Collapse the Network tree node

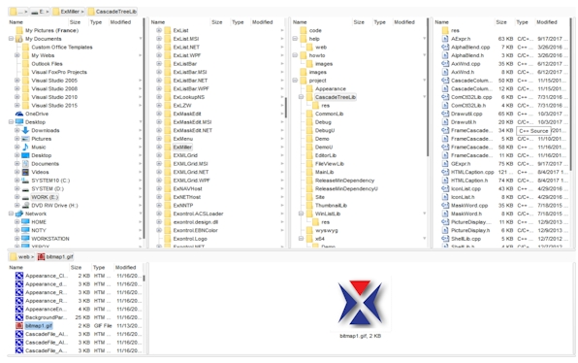pyautogui.click(x=11, y=214)
